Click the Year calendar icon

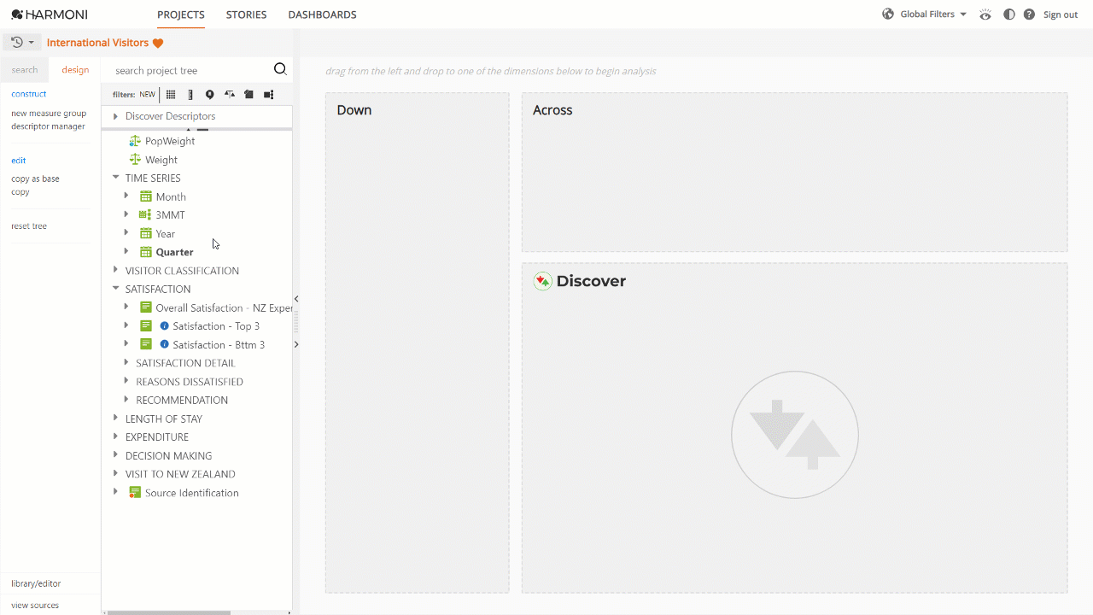point(146,233)
